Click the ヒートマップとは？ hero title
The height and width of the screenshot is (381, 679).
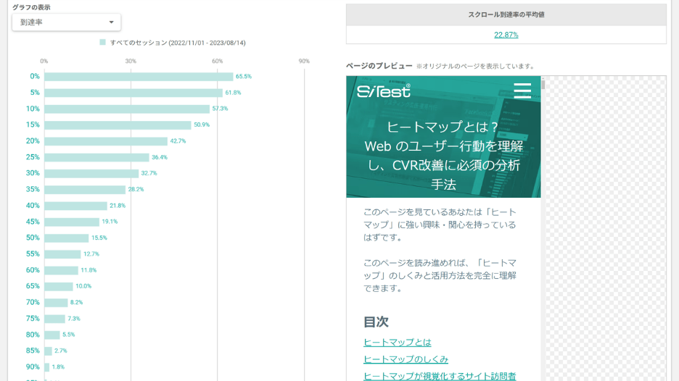[x=443, y=156]
